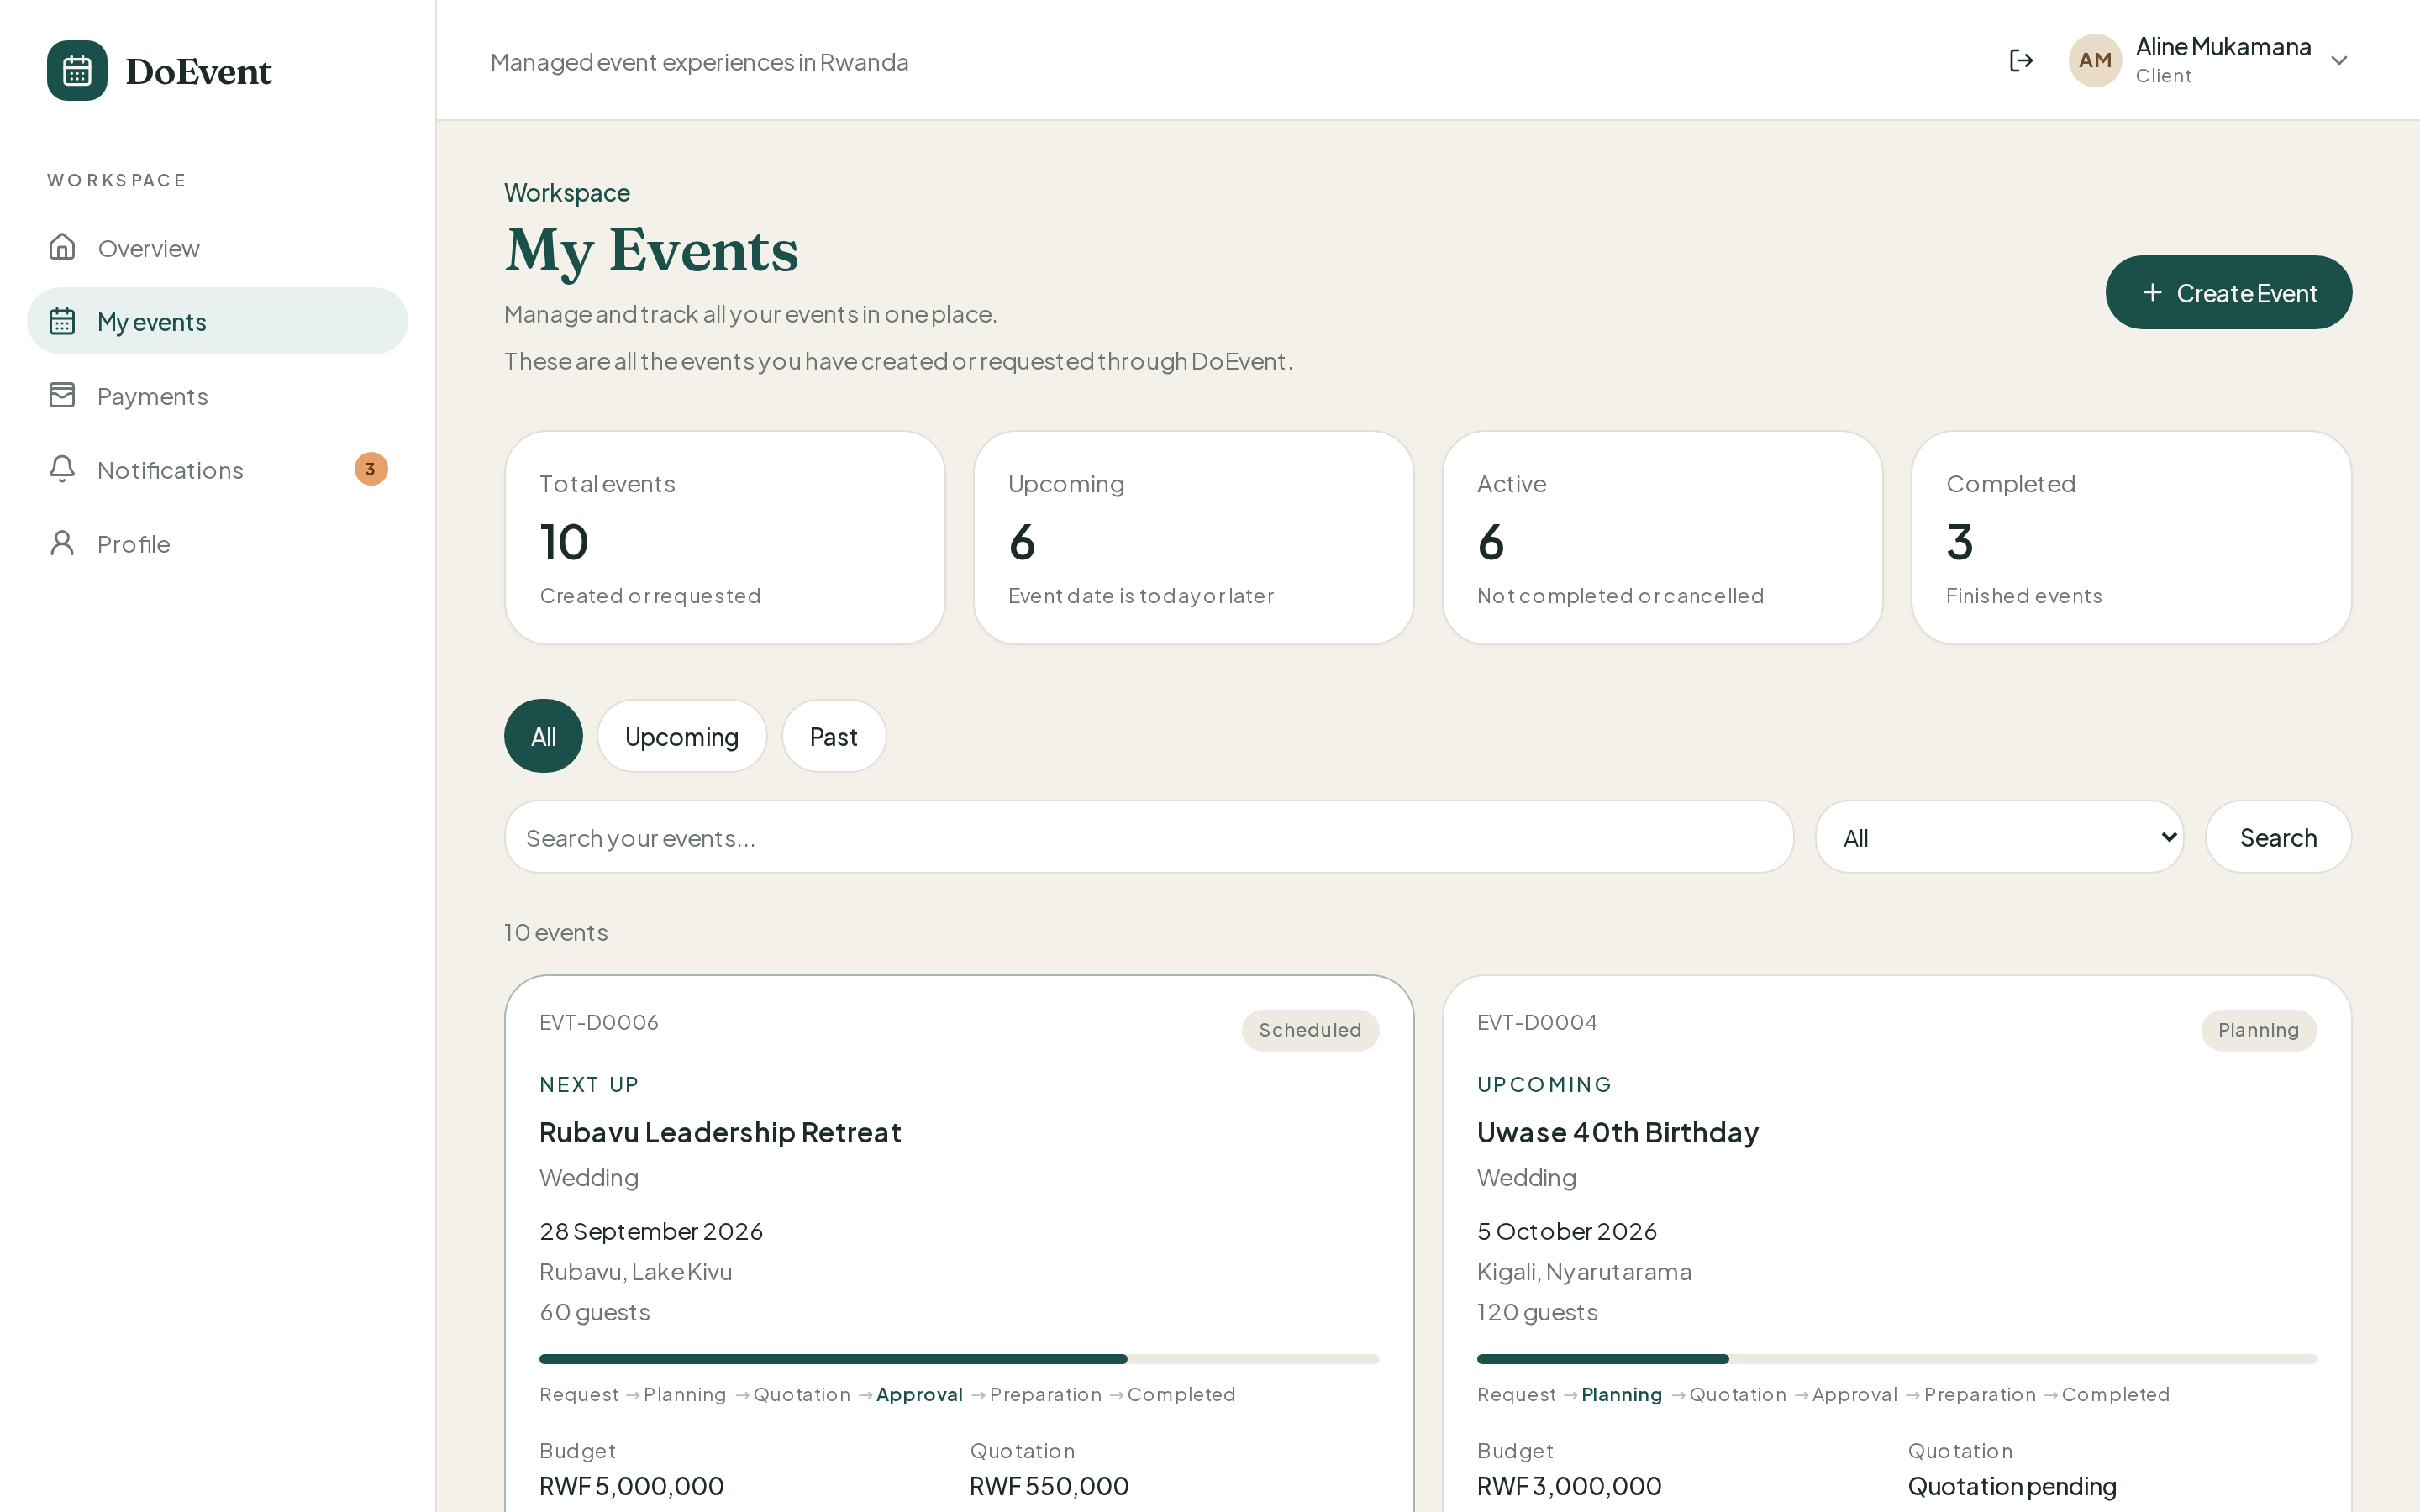Viewport: 2420px width, 1512px height.
Task: Click the logout icon in header
Action: point(2021,61)
